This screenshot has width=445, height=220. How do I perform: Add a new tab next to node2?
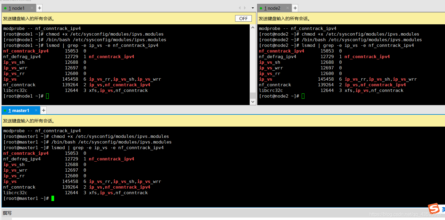pyautogui.click(x=295, y=8)
